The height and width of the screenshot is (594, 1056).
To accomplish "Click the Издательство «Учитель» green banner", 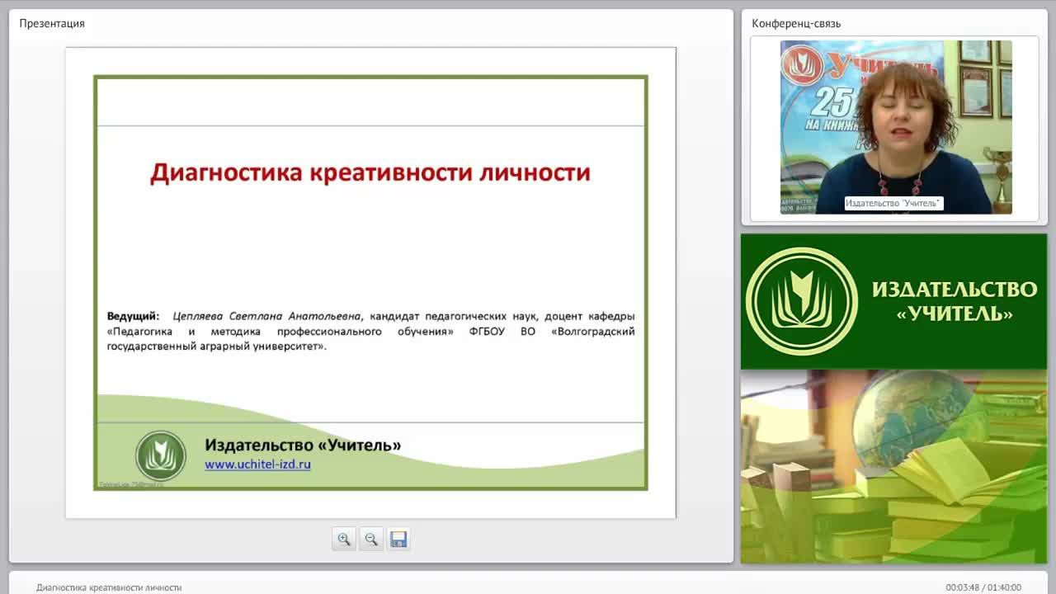I will (893, 301).
